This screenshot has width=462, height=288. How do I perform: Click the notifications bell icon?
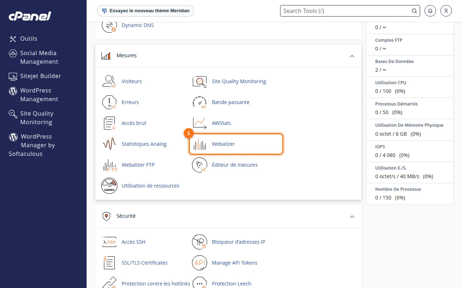pos(430,11)
